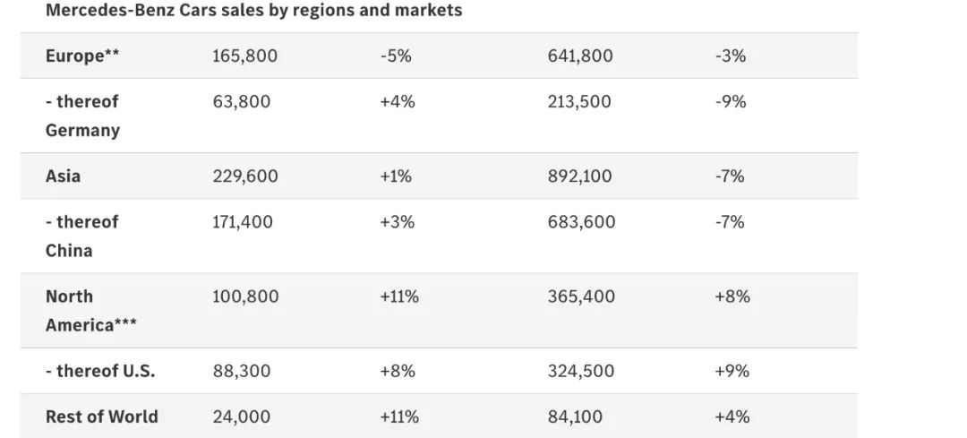The height and width of the screenshot is (438, 967).
Task: Select the 63,800 Germany sales figure
Action: pyautogui.click(x=241, y=101)
